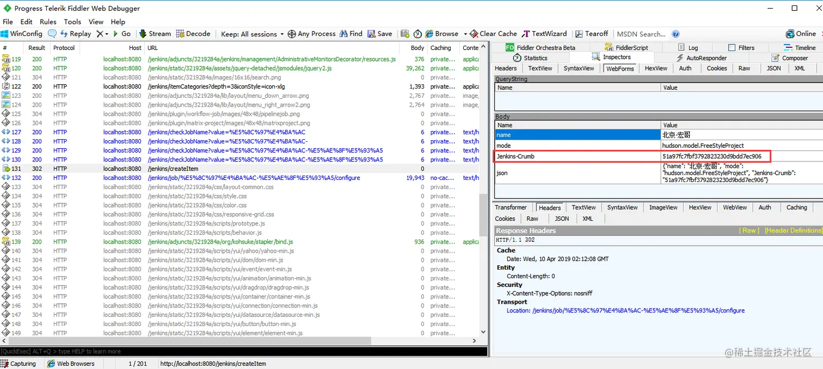Switch to FiddlerScript tab
Viewport: 823px width, 369px height.
(627, 48)
